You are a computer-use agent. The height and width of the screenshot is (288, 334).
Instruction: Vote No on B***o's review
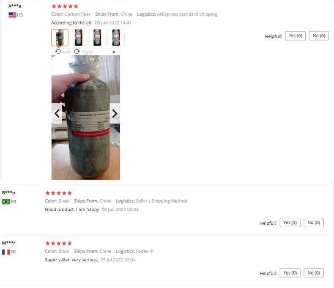coord(314,223)
